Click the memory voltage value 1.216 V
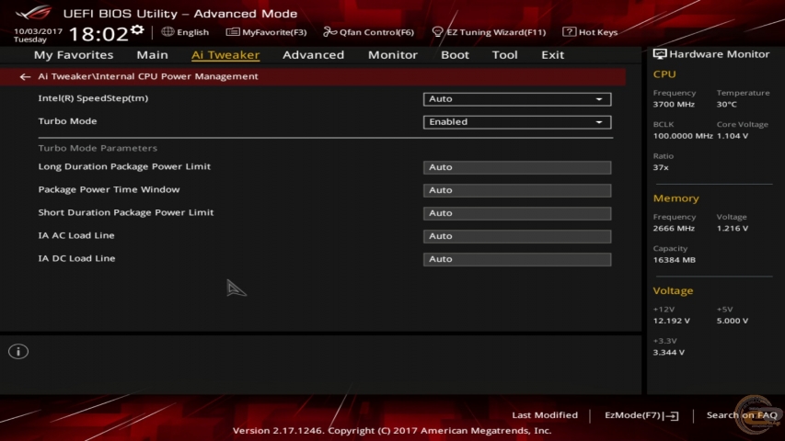This screenshot has width=785, height=441. click(733, 229)
